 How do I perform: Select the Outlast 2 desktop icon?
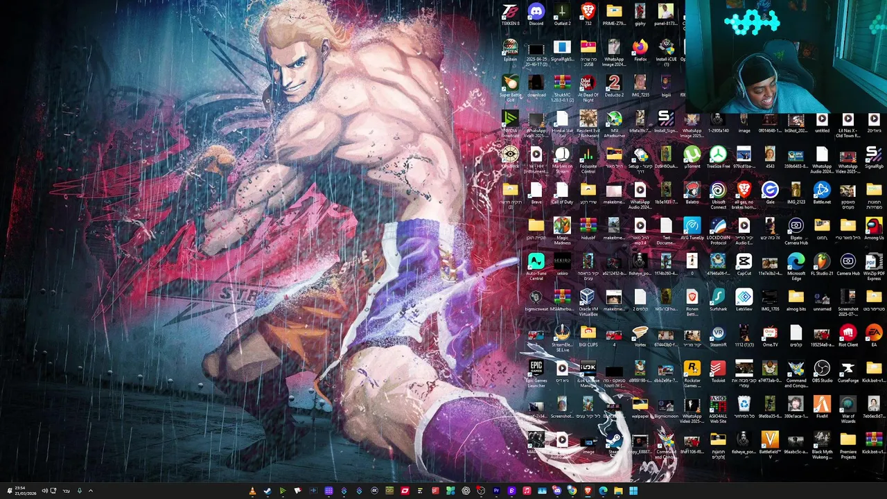562,15
